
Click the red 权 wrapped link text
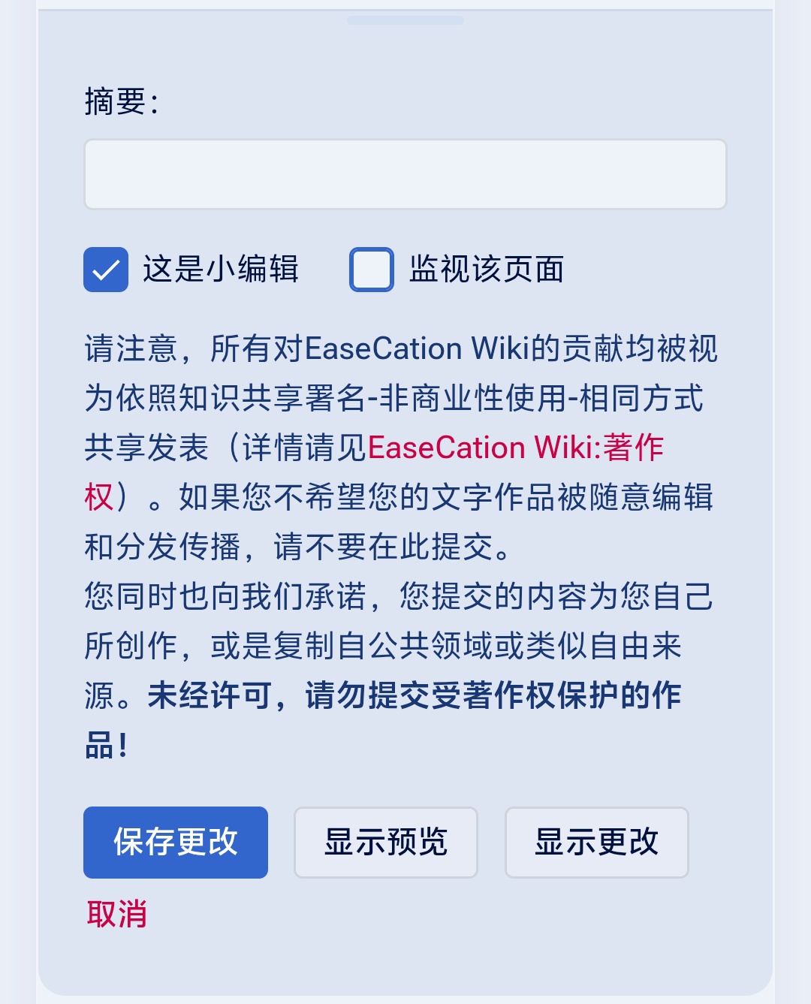pyautogui.click(x=99, y=497)
